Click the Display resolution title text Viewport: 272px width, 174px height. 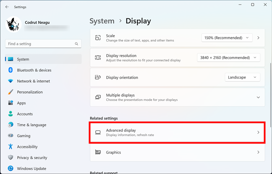[121, 56]
